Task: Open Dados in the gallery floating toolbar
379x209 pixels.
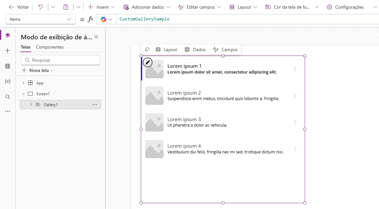Action: [x=195, y=50]
